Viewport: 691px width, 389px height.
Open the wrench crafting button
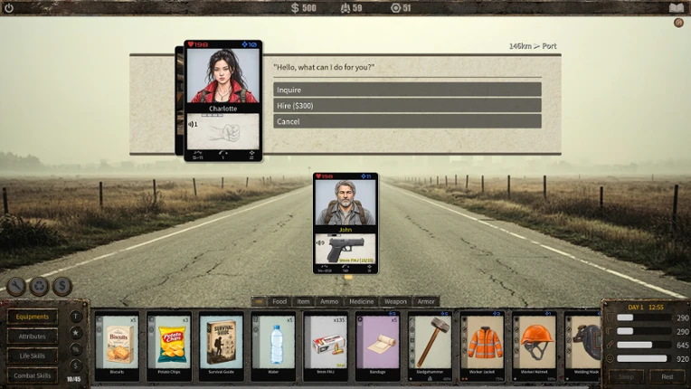point(16,287)
